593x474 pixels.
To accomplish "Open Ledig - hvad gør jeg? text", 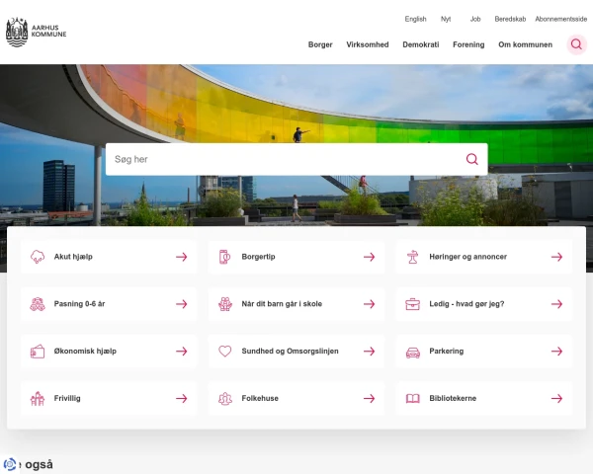I will (466, 304).
